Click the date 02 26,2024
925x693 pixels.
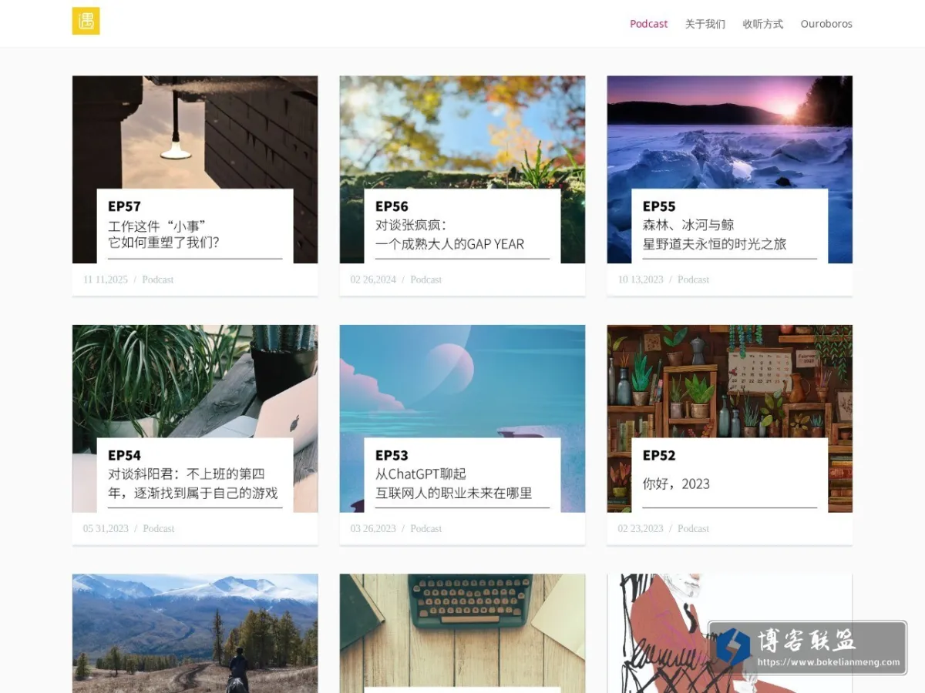pos(373,280)
